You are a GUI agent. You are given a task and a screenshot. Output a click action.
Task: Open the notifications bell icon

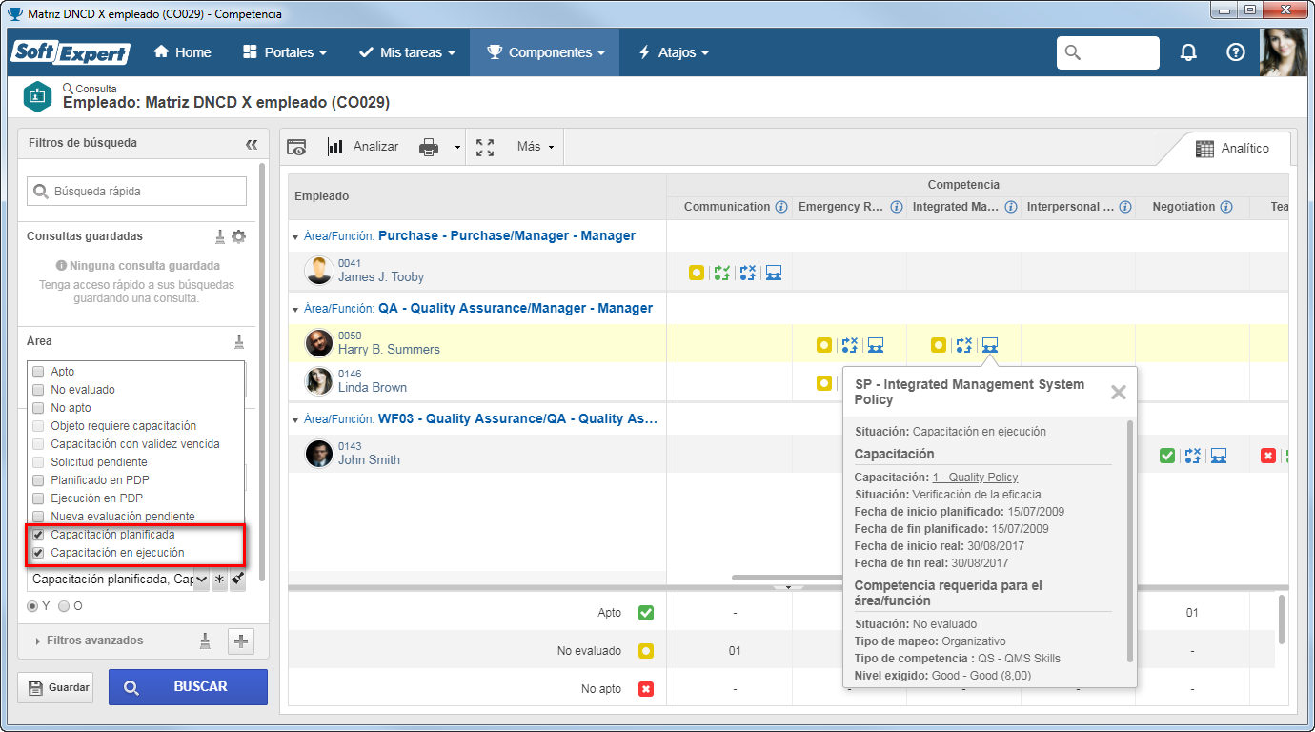tap(1188, 52)
